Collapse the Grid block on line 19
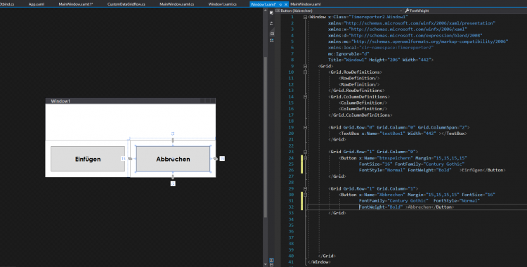This screenshot has width=527, height=267. pyautogui.click(x=305, y=127)
